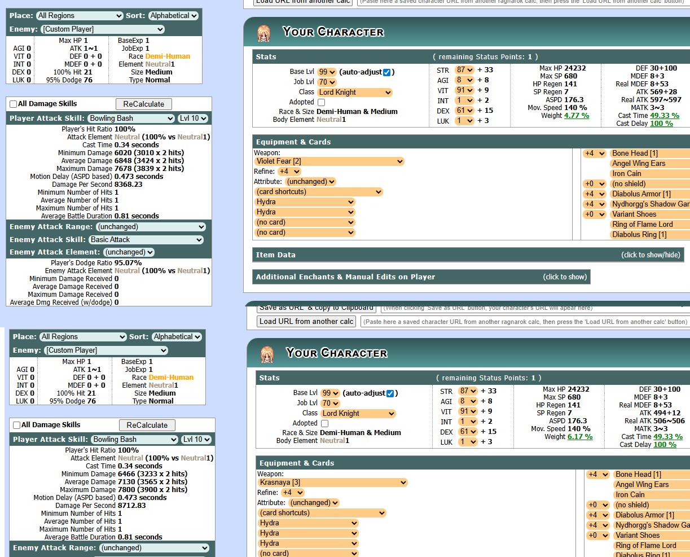Tick All Damage Skills checkbox in the upper calculator
Image resolution: width=690 pixels, height=557 pixels.
pyautogui.click(x=14, y=104)
